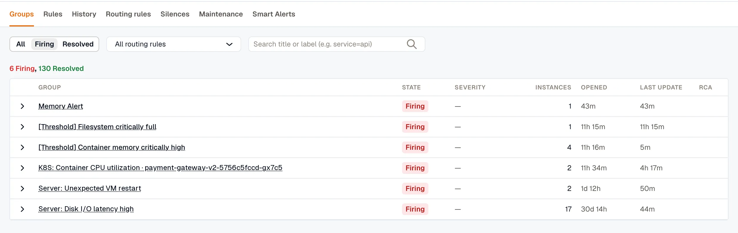Open Server: Disk I/O latency high link

[x=86, y=209]
